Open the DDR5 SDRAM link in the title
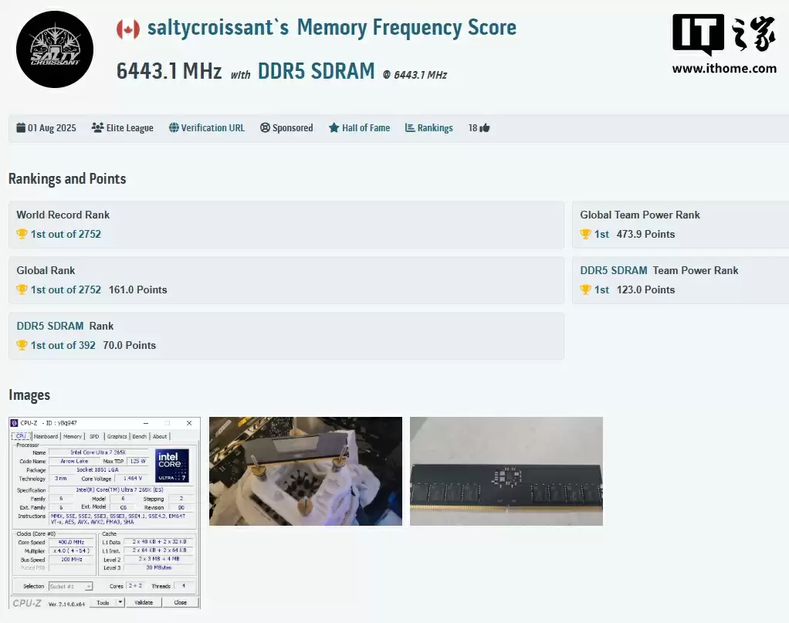 [x=316, y=71]
